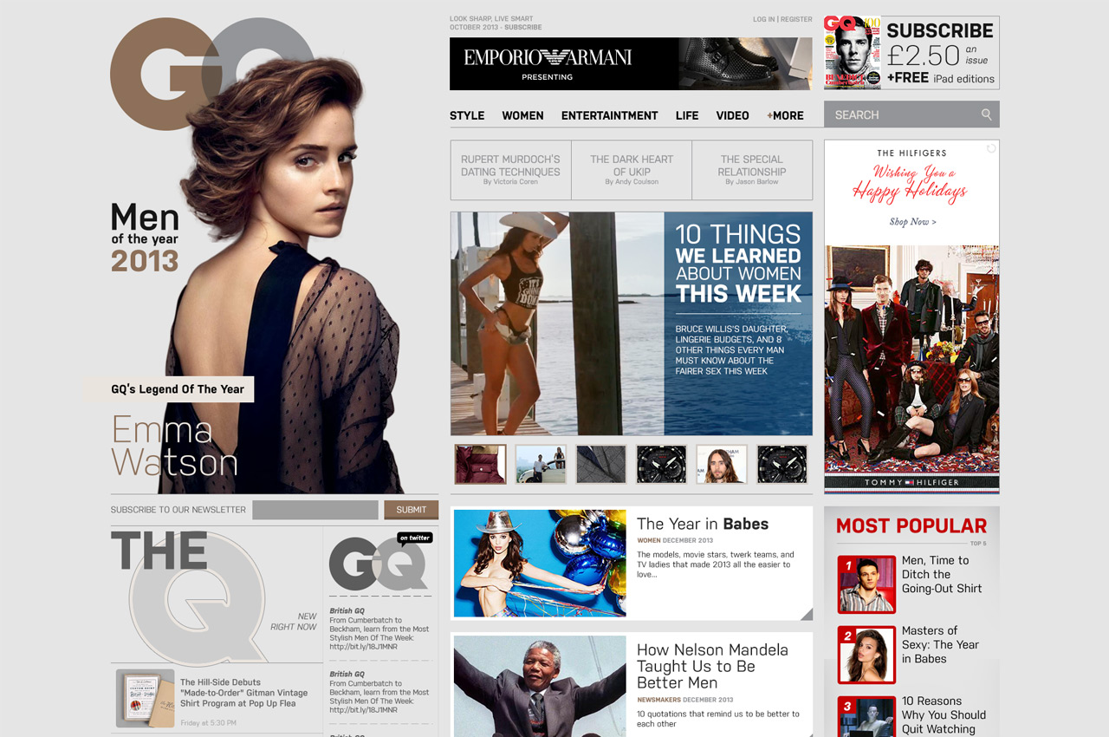Click the newsletter email input field
Screen dimensions: 1109x737
(315, 510)
